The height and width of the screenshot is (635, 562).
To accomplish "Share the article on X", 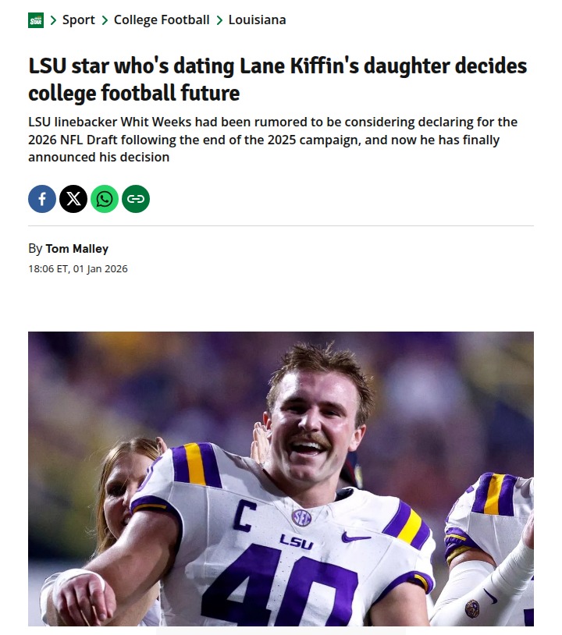I will pyautogui.click(x=73, y=199).
